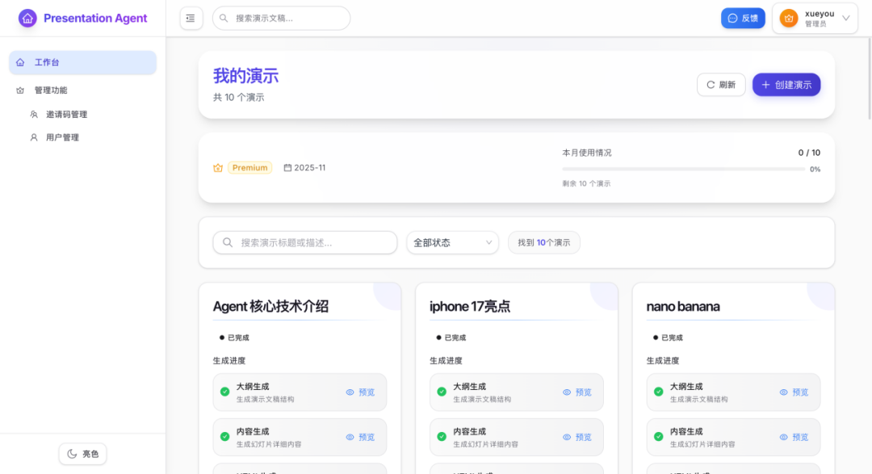872x474 pixels.
Task: Toggle the 亮色 theme button
Action: pyautogui.click(x=83, y=454)
